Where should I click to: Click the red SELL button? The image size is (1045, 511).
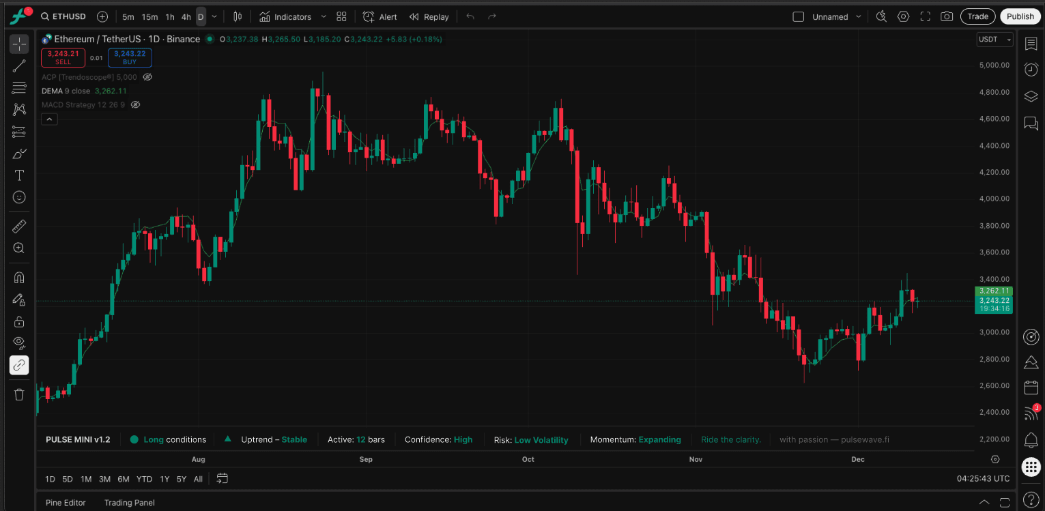63,57
